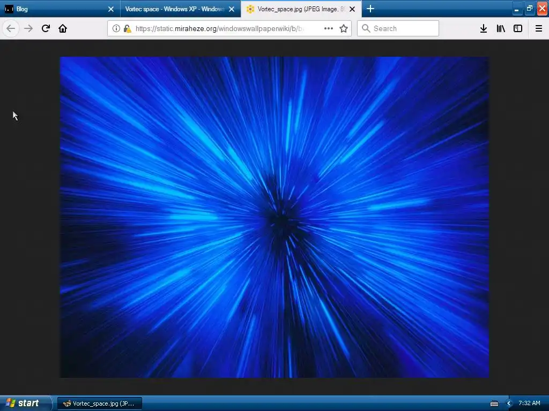Open a new tab
Image resolution: width=549 pixels, height=411 pixels.
(x=370, y=9)
